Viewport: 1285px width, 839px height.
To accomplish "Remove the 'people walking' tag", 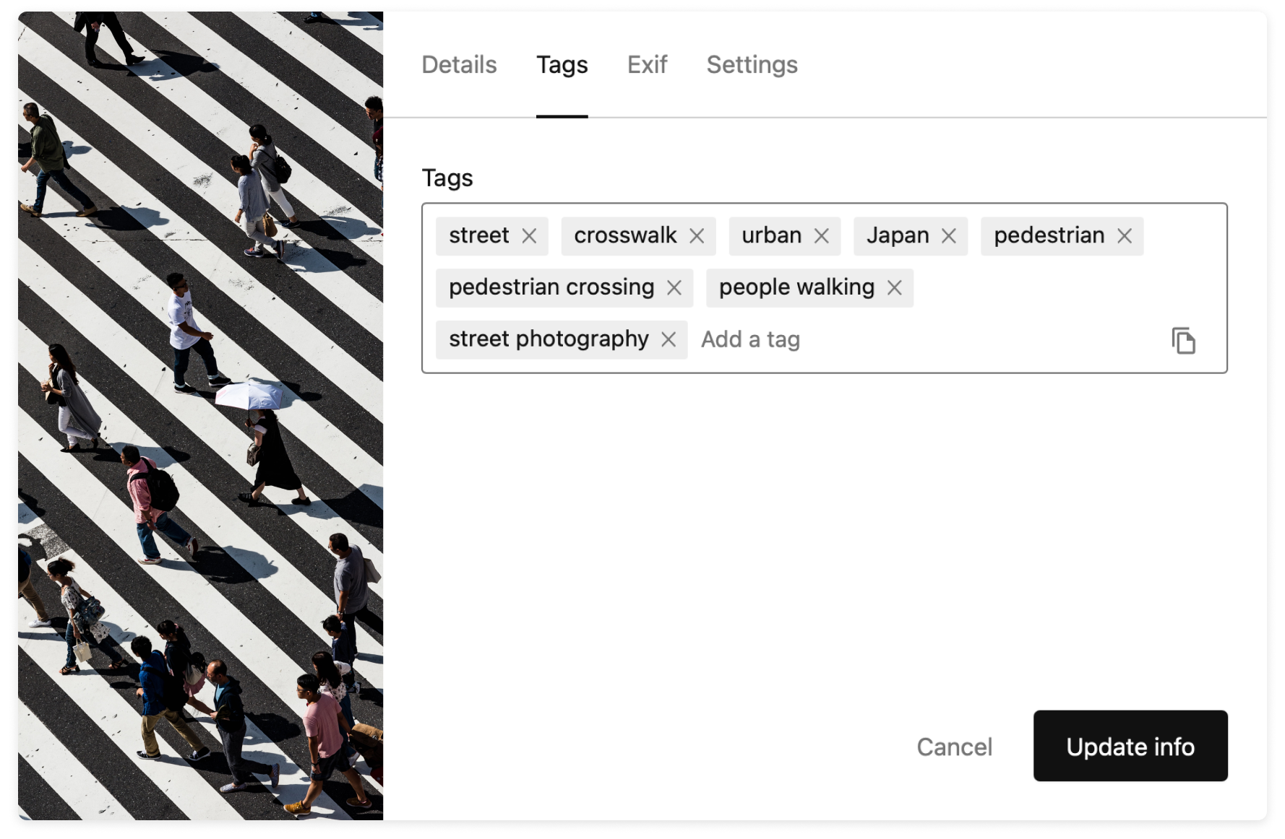I will (895, 288).
